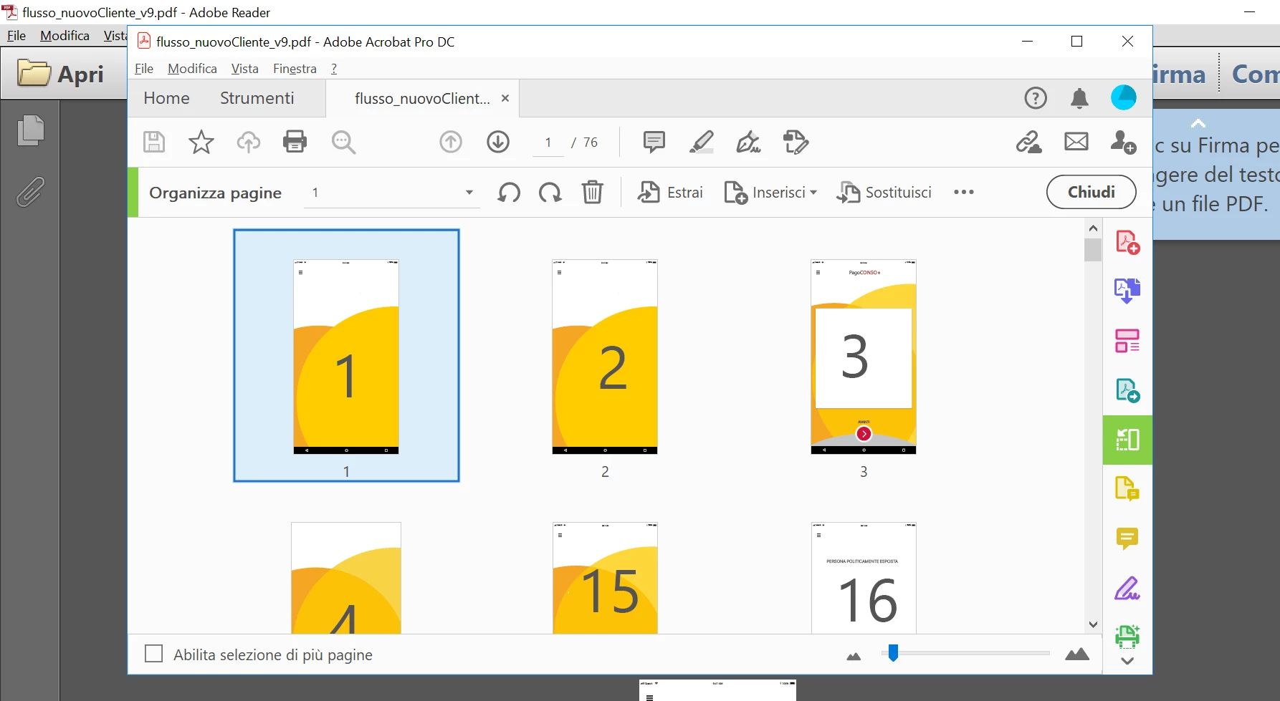Enable 'Abilita selezione di più pagine' checkbox
Image resolution: width=1280 pixels, height=701 pixels.
153,654
